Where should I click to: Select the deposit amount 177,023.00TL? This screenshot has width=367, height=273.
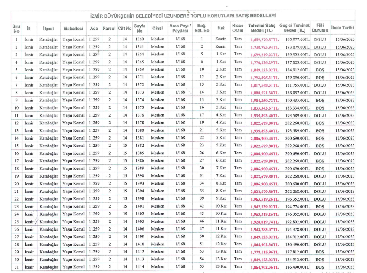(x=297, y=62)
